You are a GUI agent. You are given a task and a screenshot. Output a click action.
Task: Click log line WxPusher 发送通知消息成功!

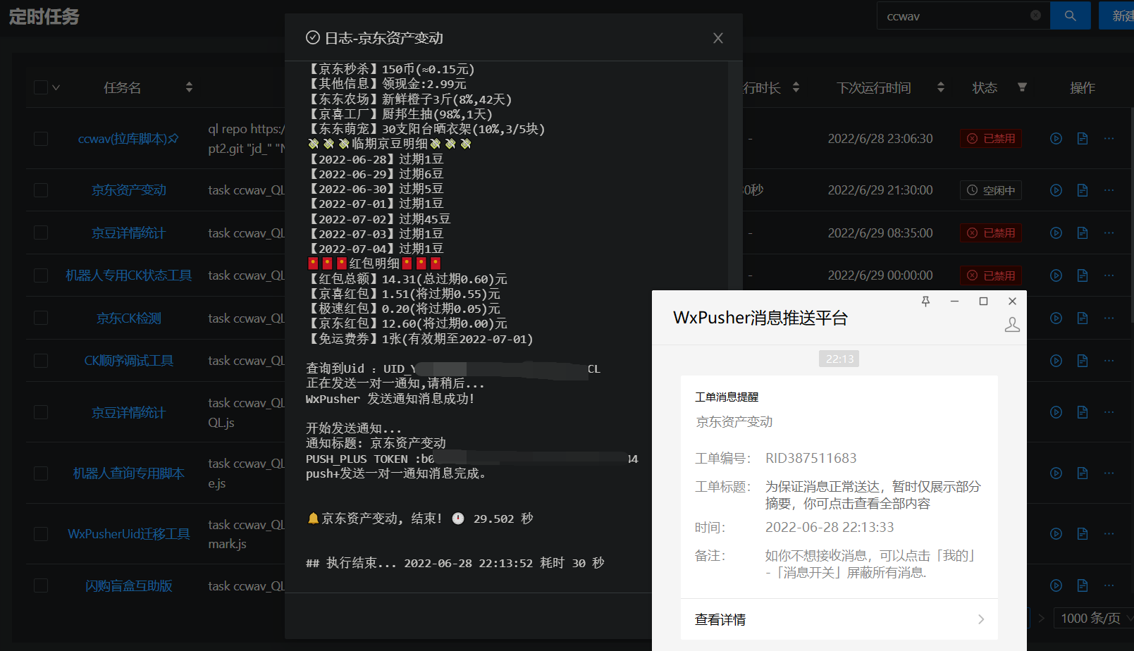click(390, 399)
